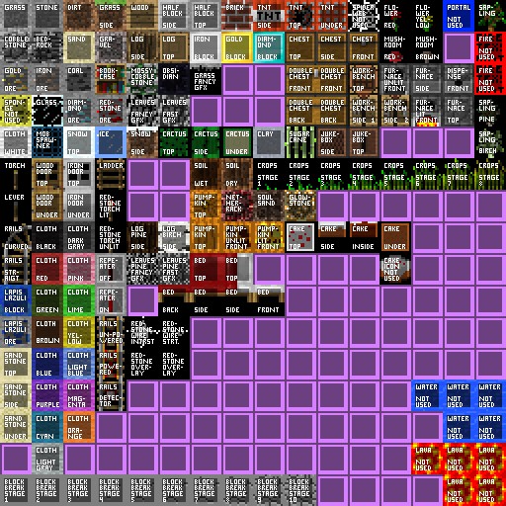Pick the Brick texture tile

pyautogui.click(x=237, y=16)
